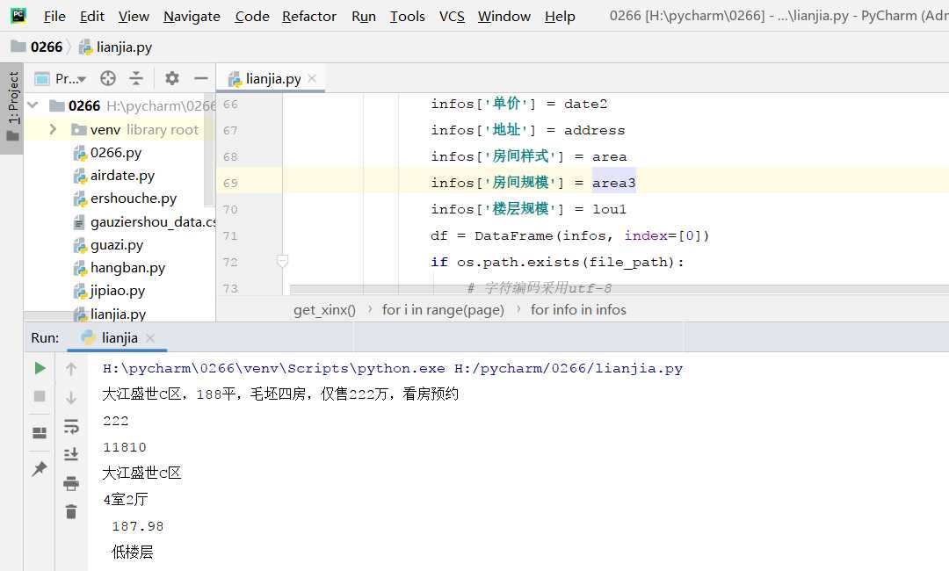Screen dimensions: 949x571
Task: Click the down stack trace arrow
Action: [71, 397]
